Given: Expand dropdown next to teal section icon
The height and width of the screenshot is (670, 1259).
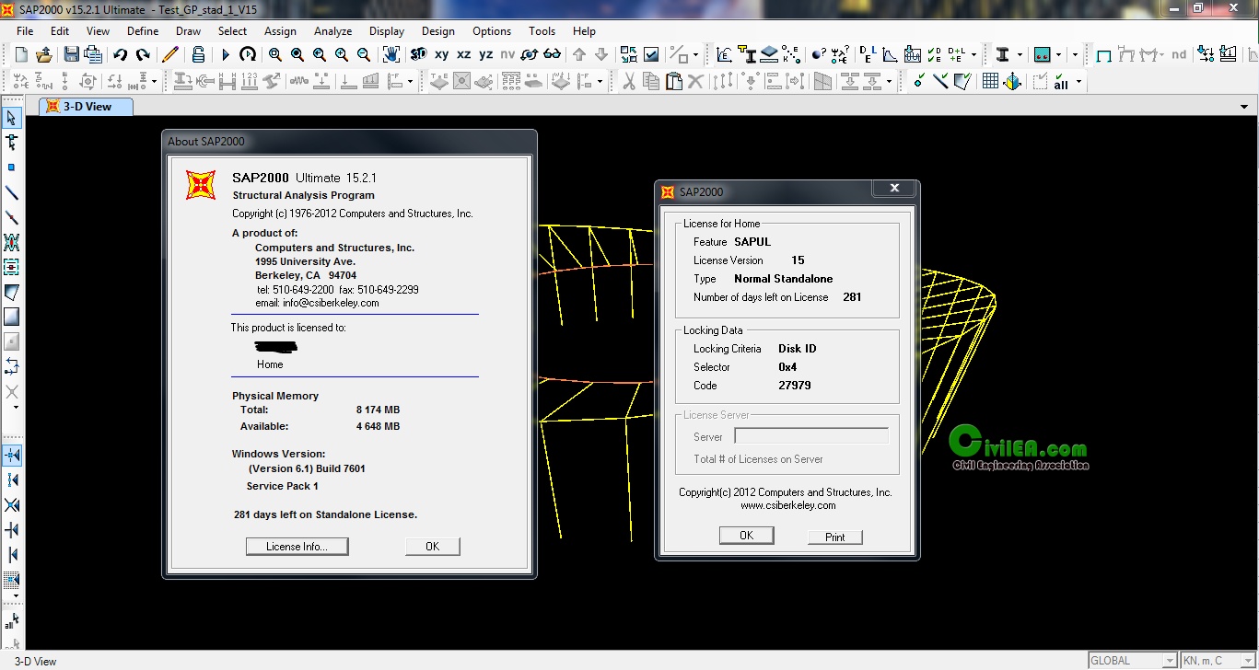Looking at the screenshot, I should click(1058, 55).
